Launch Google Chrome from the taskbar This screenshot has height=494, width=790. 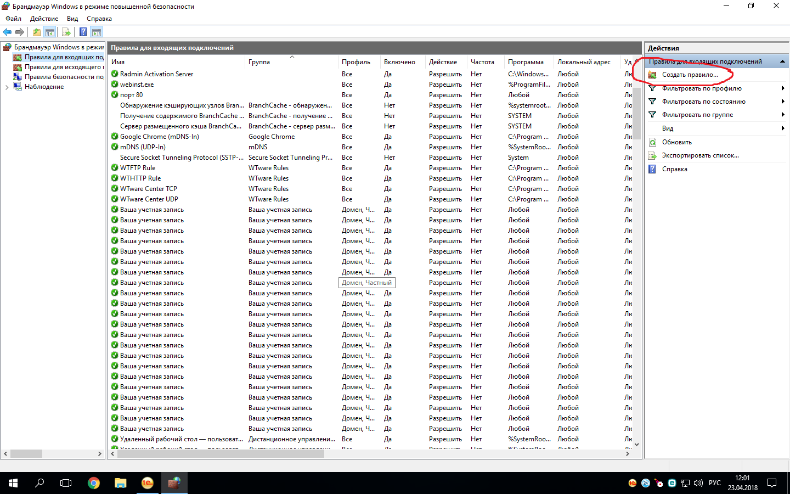(x=94, y=483)
